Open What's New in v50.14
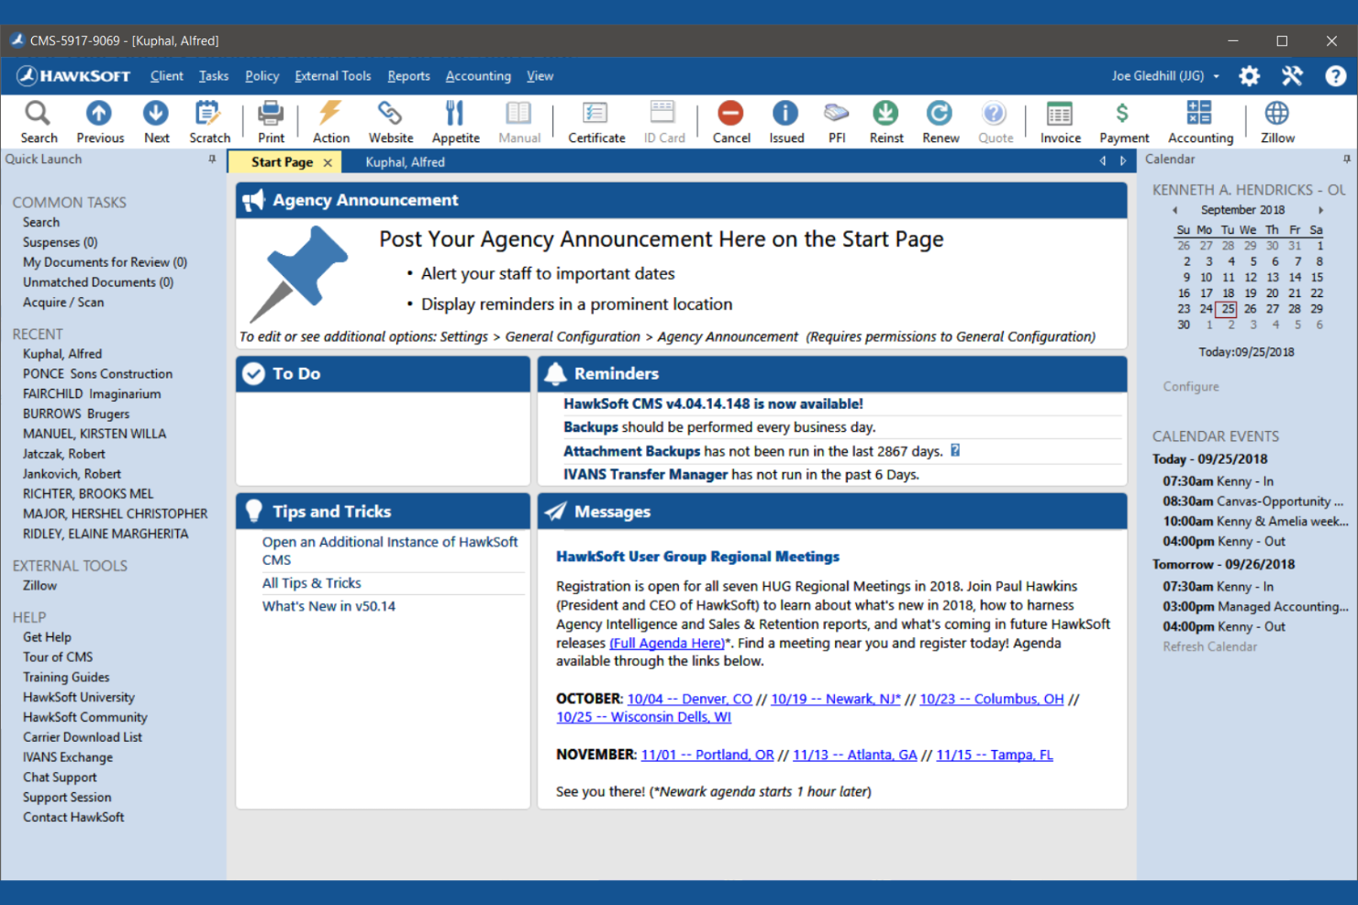Screen dimensions: 1358x905 tap(328, 606)
